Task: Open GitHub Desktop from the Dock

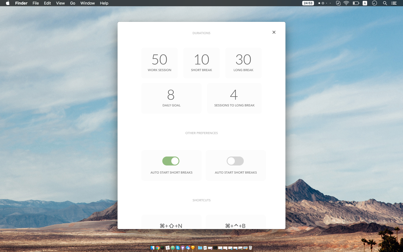Action: [x=183, y=248]
